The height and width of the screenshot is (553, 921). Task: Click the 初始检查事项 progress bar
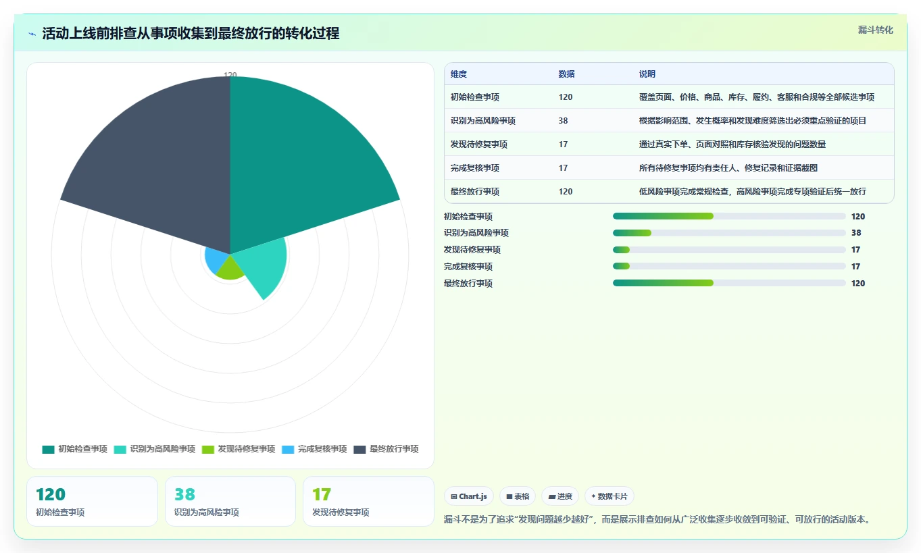click(x=729, y=216)
